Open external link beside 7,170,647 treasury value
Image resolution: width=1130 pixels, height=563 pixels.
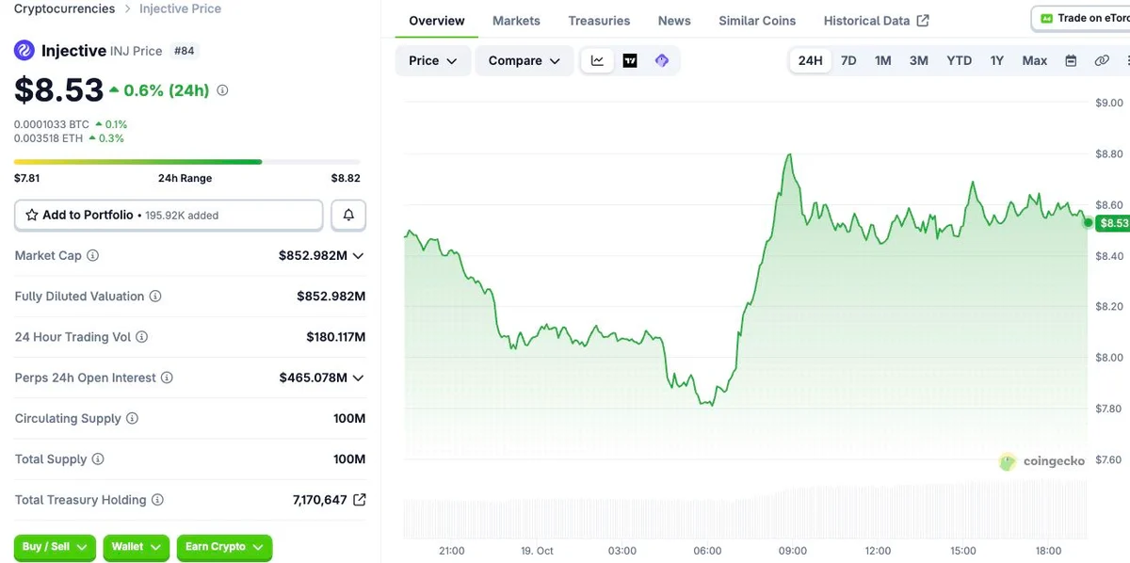[x=359, y=500]
